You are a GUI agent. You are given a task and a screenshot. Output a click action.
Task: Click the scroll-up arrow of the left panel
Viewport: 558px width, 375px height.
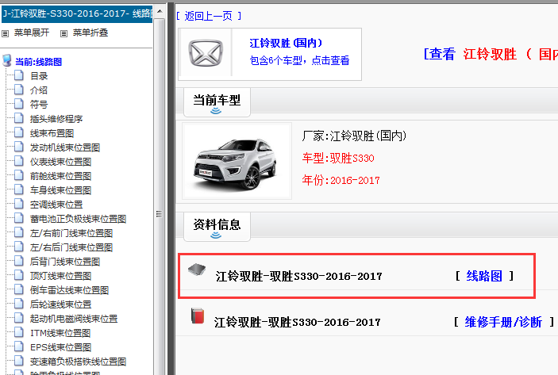[x=160, y=11]
